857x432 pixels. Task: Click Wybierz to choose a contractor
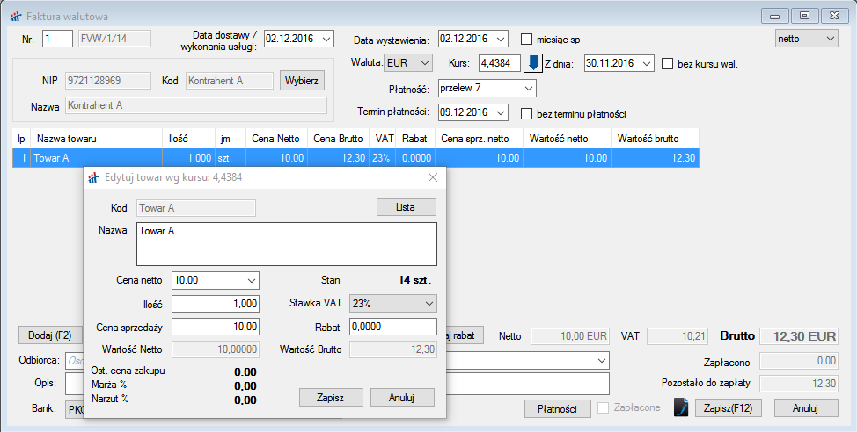tap(302, 81)
